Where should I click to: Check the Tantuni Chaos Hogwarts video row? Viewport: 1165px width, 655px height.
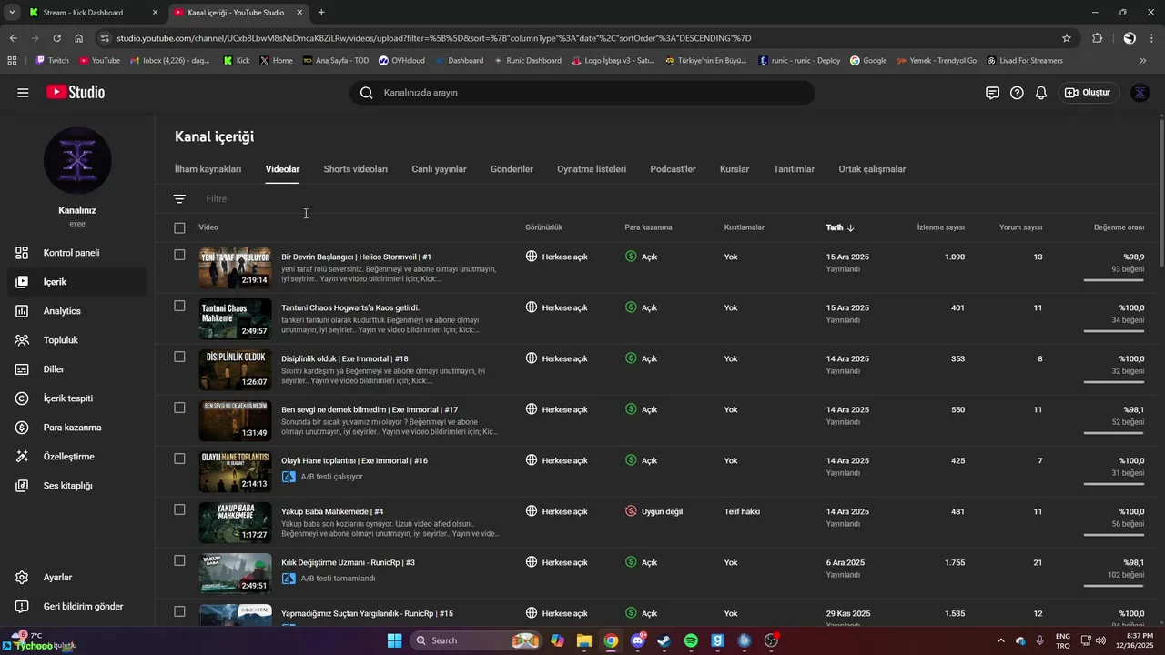[179, 306]
